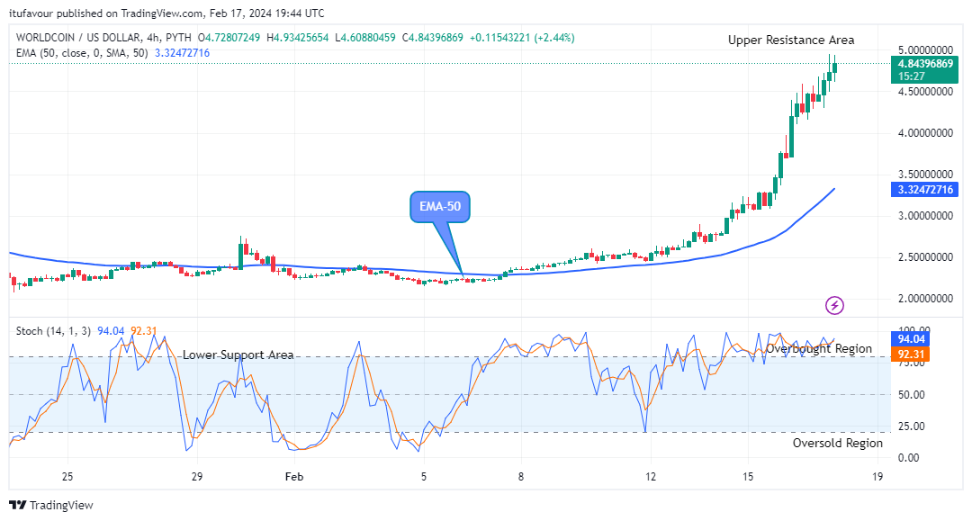The image size is (972, 521).
Task: Click the Stoch value label 92.31 on axis
Action: pos(911,355)
